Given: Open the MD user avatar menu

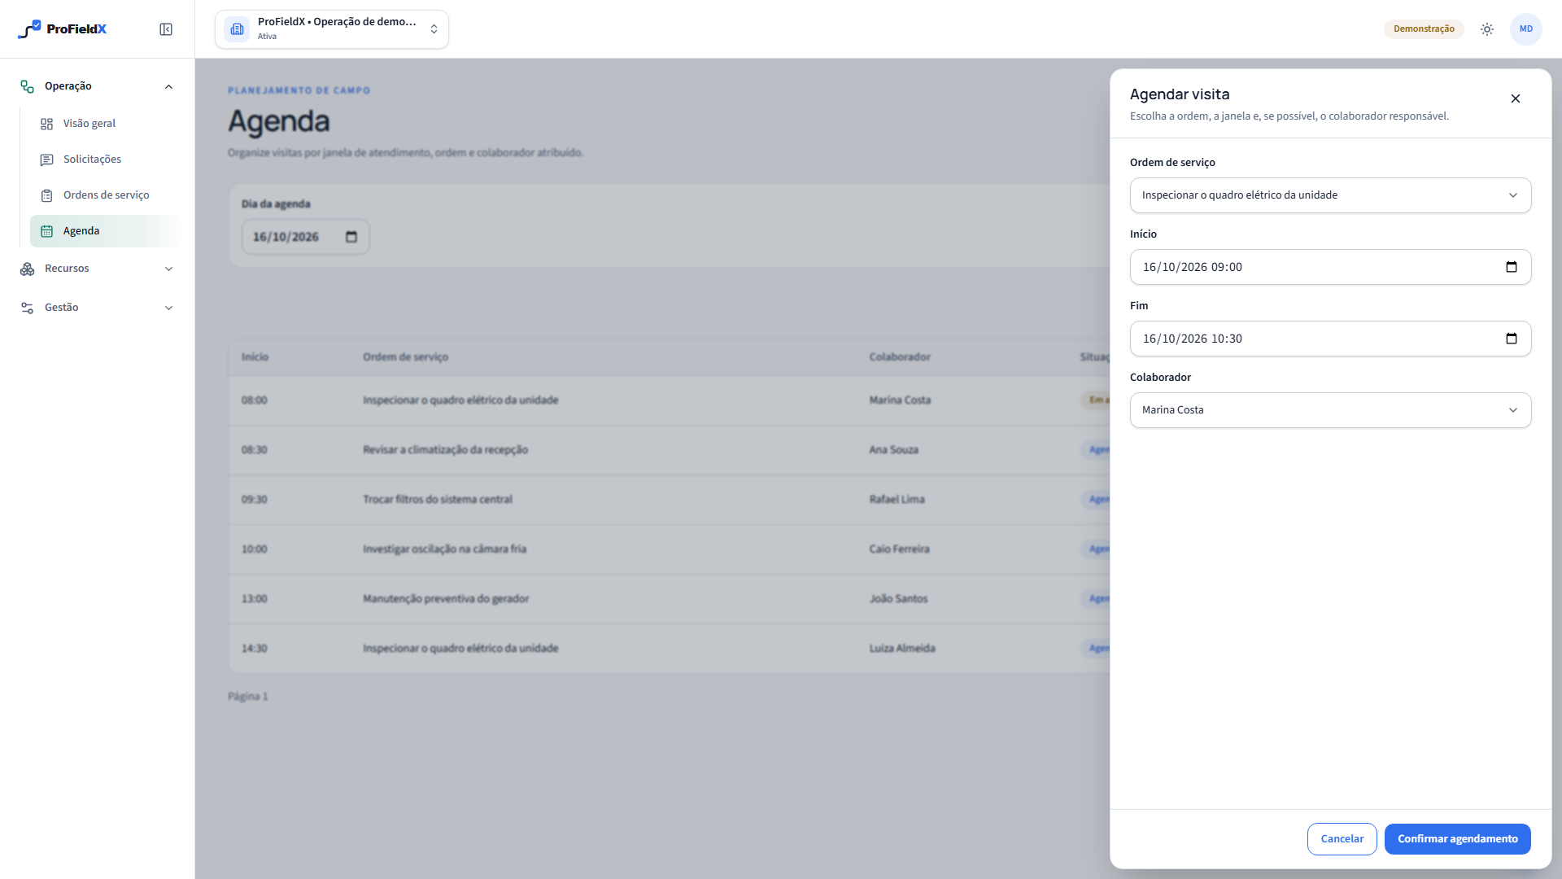Looking at the screenshot, I should tap(1525, 29).
